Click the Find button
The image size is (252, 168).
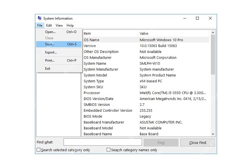[x=161, y=143]
